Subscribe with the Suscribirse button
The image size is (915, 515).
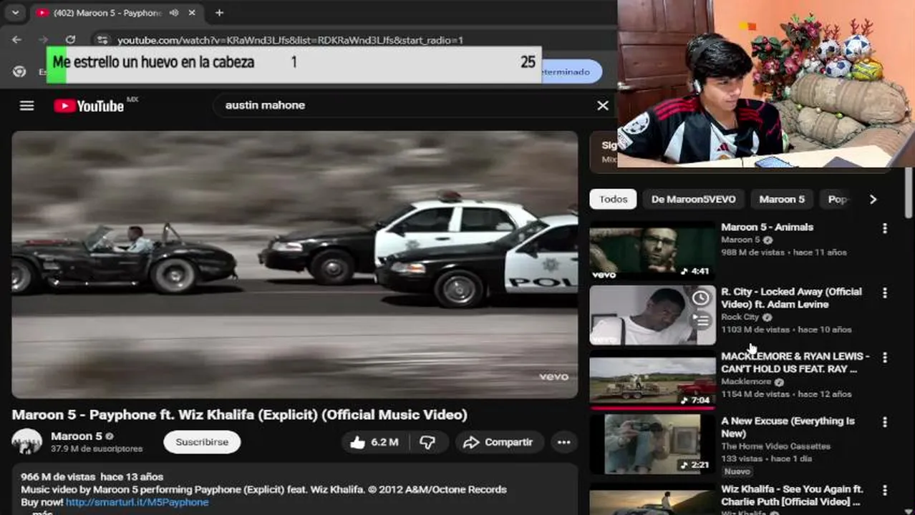[202, 442]
